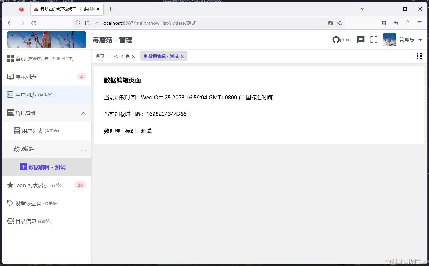This screenshot has width=429, height=266.
Task: Select the 数据编辑 - 测试 tab
Action: [163, 56]
